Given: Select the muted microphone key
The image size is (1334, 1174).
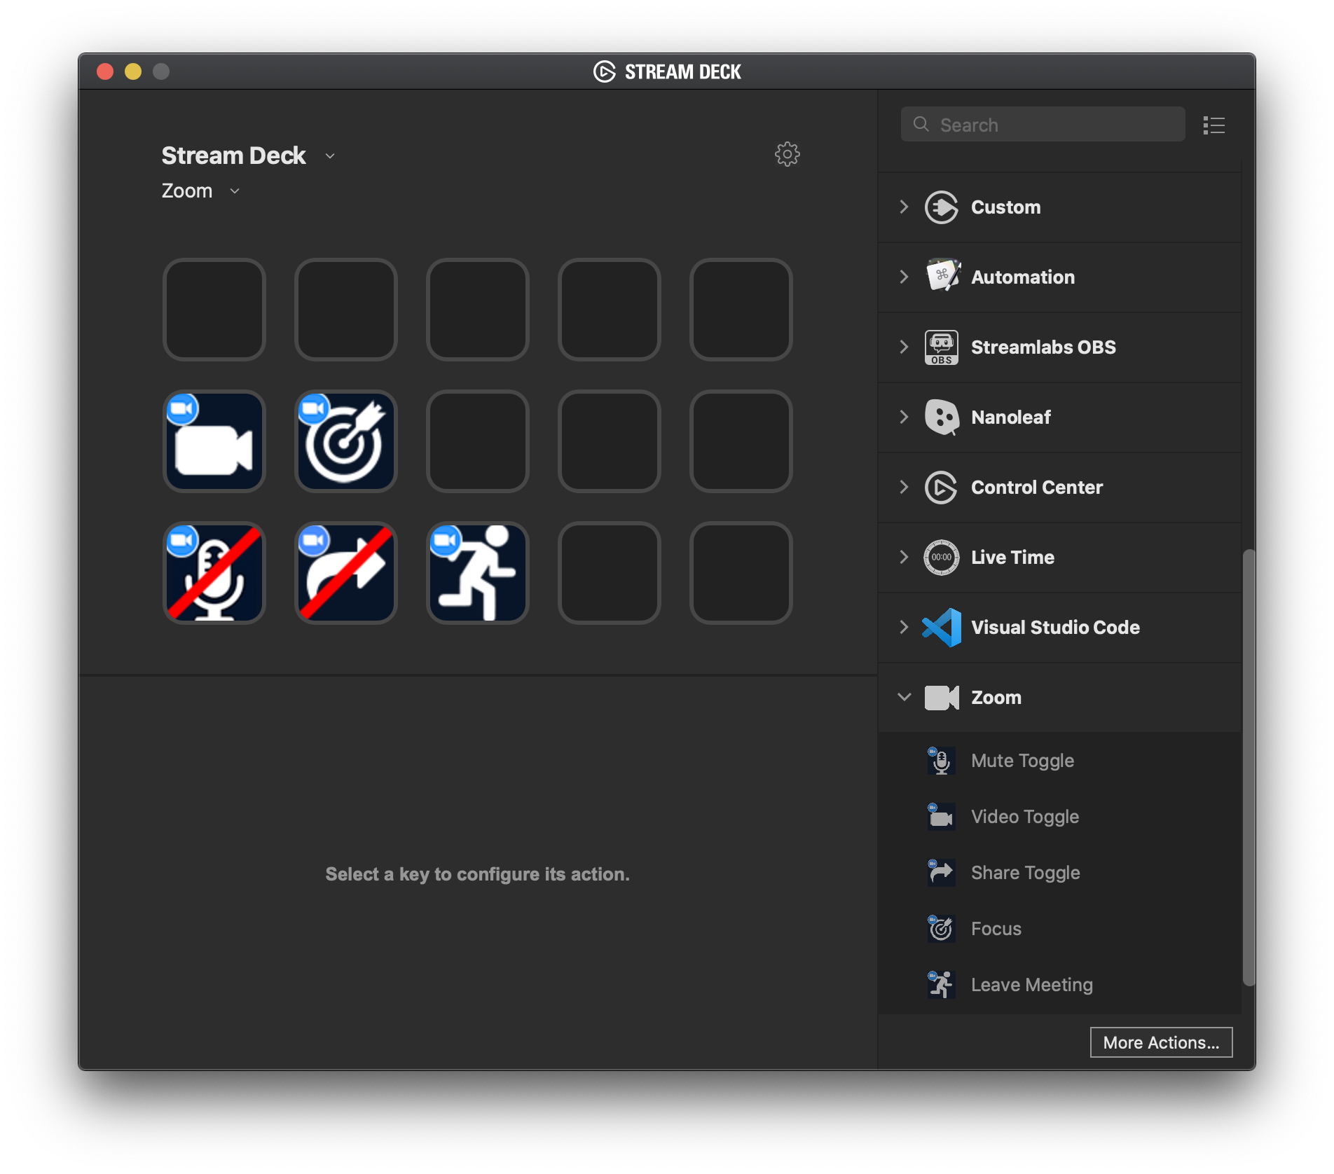Looking at the screenshot, I should click(x=214, y=573).
